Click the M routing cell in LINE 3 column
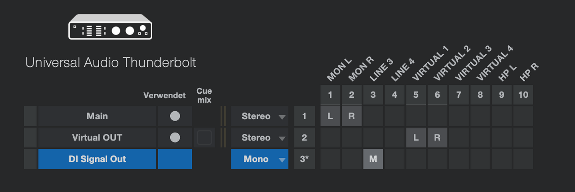Image resolution: width=575 pixels, height=192 pixels. point(373,159)
